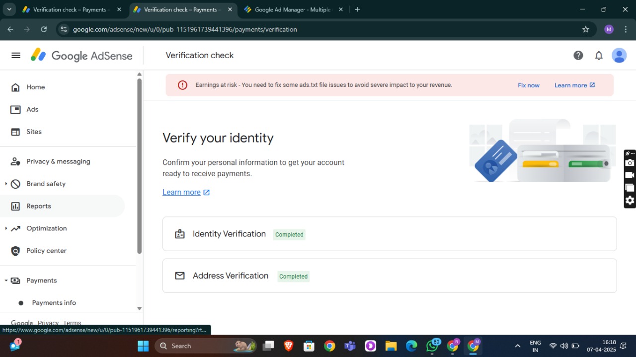Open the site information icon in the address bar
This screenshot has height=357, width=636.
coord(64,29)
